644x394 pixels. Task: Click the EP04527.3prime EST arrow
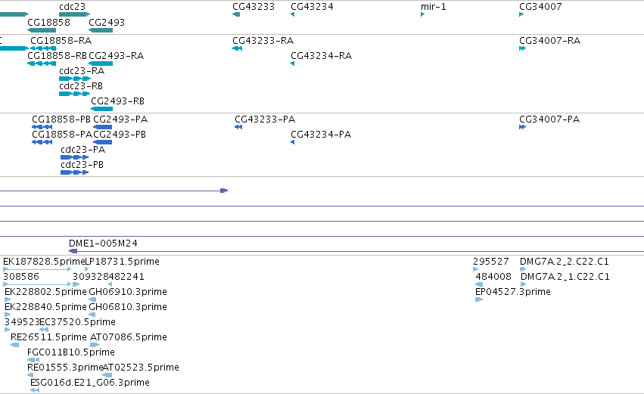pyautogui.click(x=479, y=299)
